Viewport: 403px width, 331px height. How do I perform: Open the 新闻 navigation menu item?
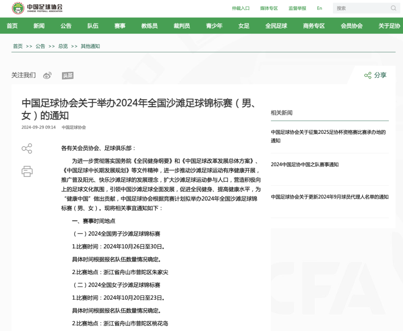click(39, 26)
